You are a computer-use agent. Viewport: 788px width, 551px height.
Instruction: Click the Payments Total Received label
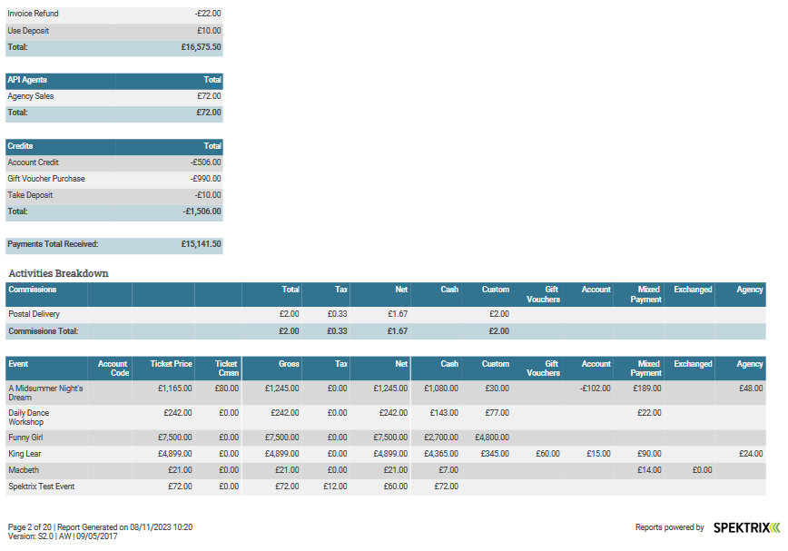pyautogui.click(x=53, y=244)
